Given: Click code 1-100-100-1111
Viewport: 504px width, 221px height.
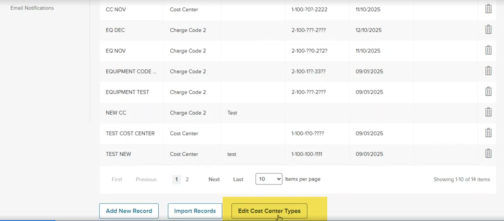Looking at the screenshot, I should pyautogui.click(x=307, y=154).
